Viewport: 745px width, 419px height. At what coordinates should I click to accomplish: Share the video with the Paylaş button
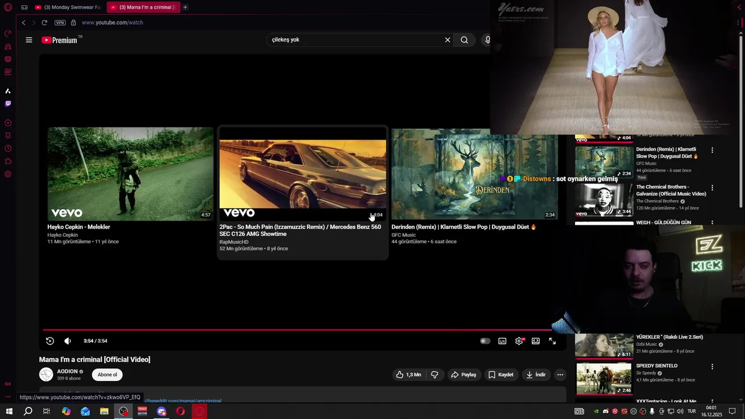click(464, 375)
